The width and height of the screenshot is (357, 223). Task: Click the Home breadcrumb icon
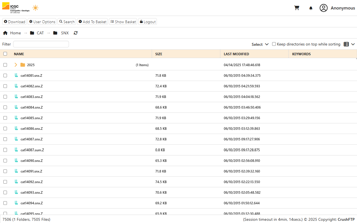pyautogui.click(x=5, y=33)
